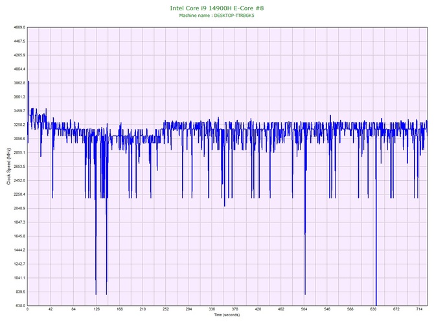Click the y-axis value 839.5
This screenshot has height=326, width=434.
pos(20,292)
